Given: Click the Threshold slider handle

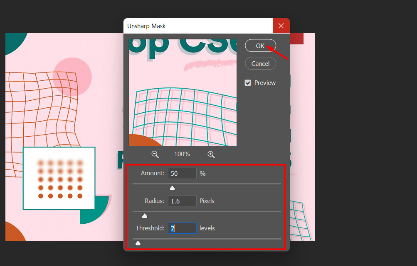Looking at the screenshot, I should coord(138,243).
